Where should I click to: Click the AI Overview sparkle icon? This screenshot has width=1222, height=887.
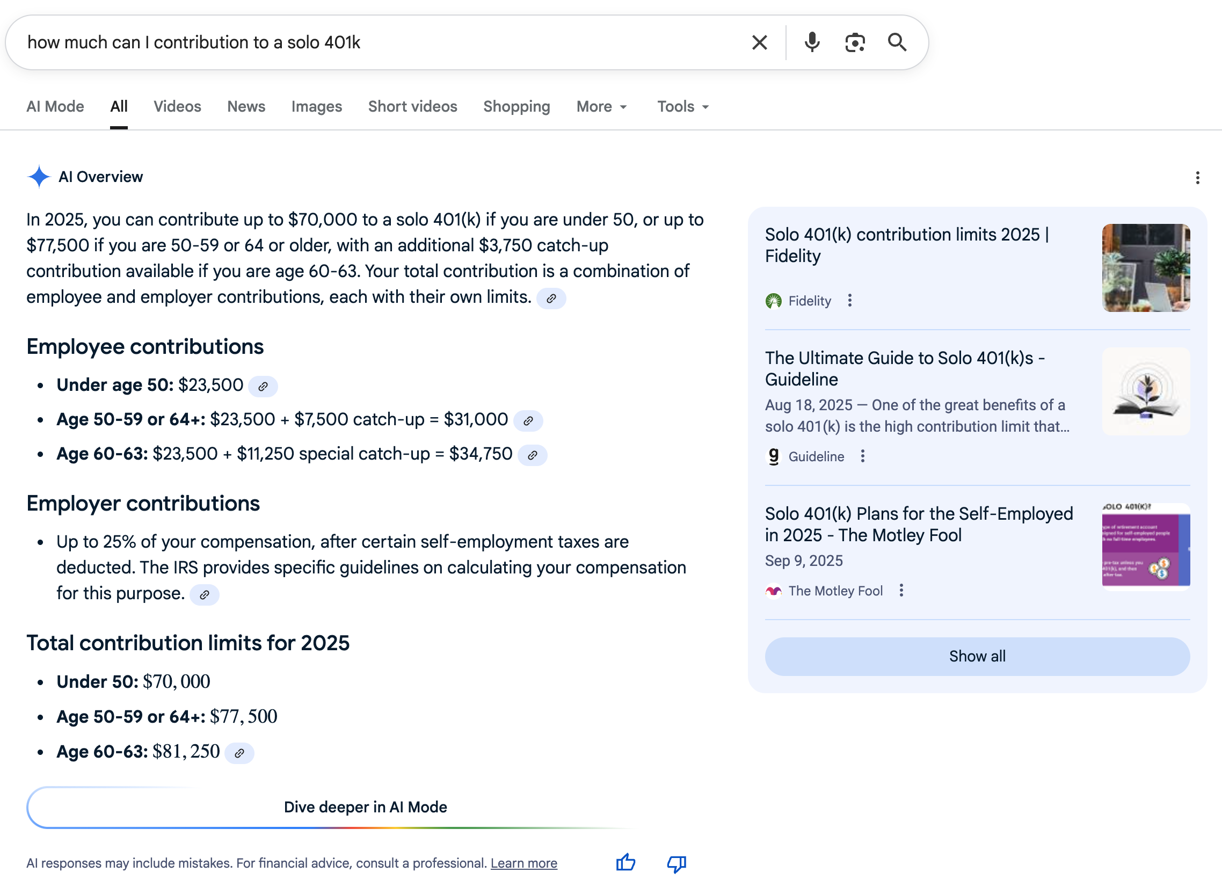coord(38,177)
